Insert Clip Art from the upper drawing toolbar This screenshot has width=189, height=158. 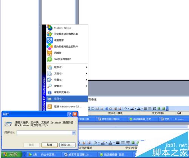tap(115, 108)
